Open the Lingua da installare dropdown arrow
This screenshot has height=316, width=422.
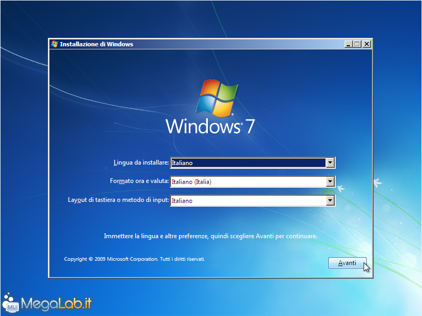coord(330,162)
